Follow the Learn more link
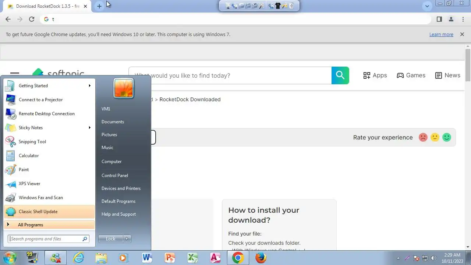This screenshot has height=265, width=471. tap(441, 34)
